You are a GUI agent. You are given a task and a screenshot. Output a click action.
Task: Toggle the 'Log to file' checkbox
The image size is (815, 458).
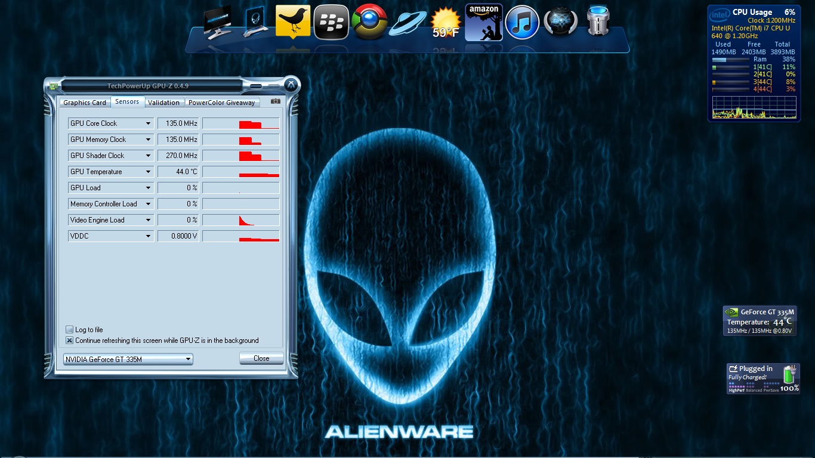pyautogui.click(x=69, y=330)
